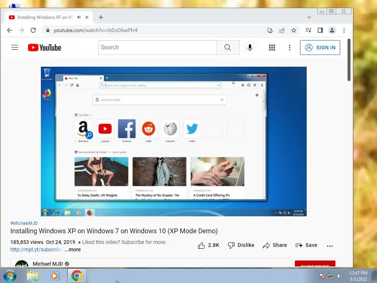Bookmark this page with the star icon
377x283 pixels.
coord(294,30)
